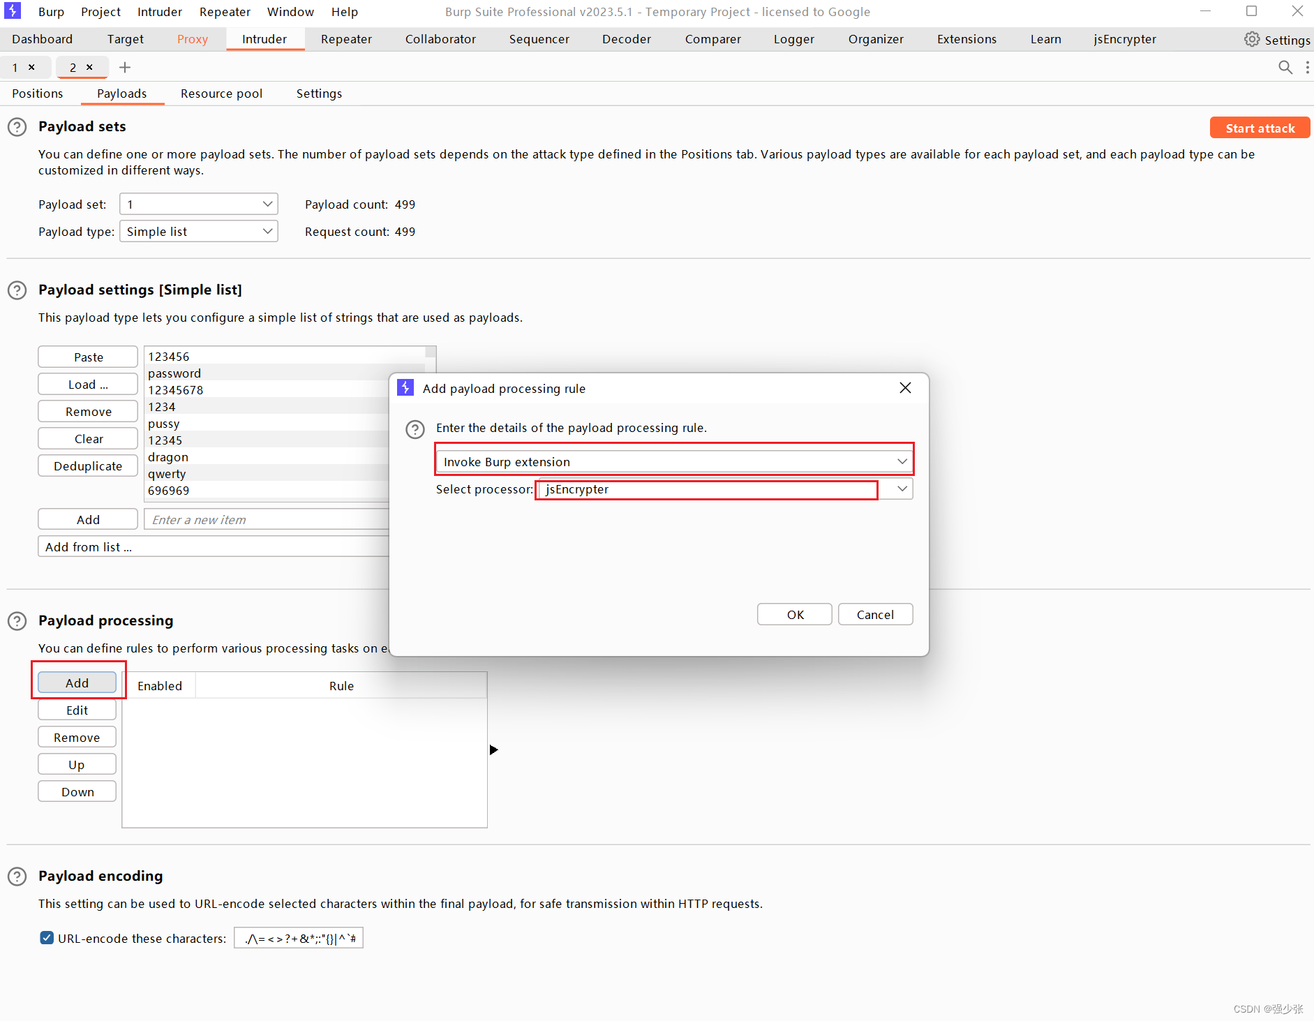
Task: Click the Enter a new item field
Action: 267,519
